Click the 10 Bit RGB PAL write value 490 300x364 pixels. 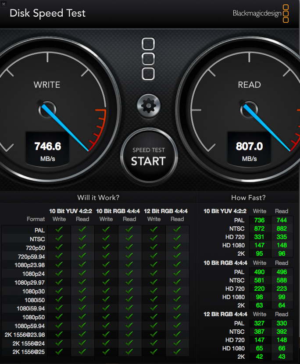(259, 272)
